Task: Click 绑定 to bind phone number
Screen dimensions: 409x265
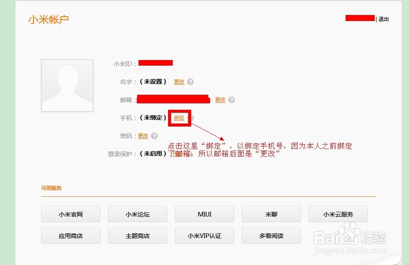Action: tap(179, 118)
